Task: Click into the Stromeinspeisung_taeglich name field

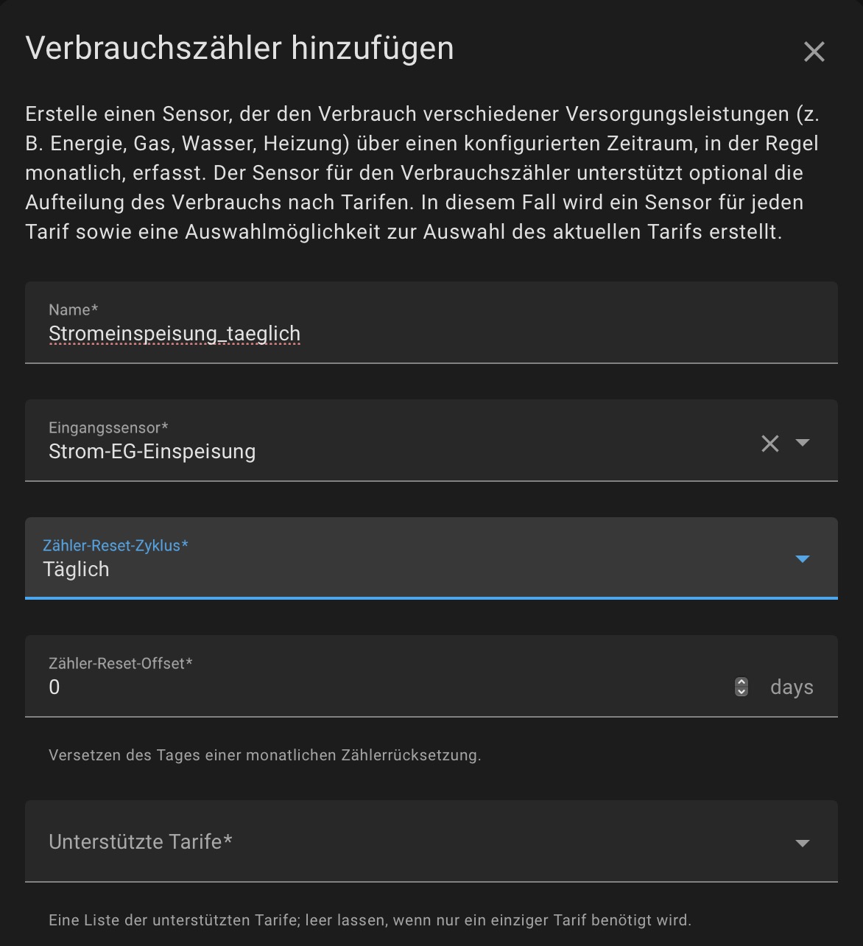Action: [431, 323]
